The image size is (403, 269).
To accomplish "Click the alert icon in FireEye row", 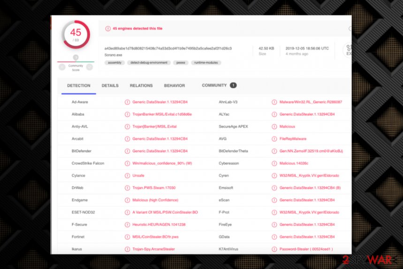I will [274, 224].
